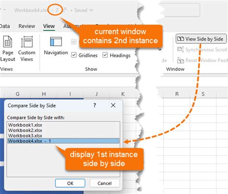Open the Page Layout view

[x=8, y=49]
